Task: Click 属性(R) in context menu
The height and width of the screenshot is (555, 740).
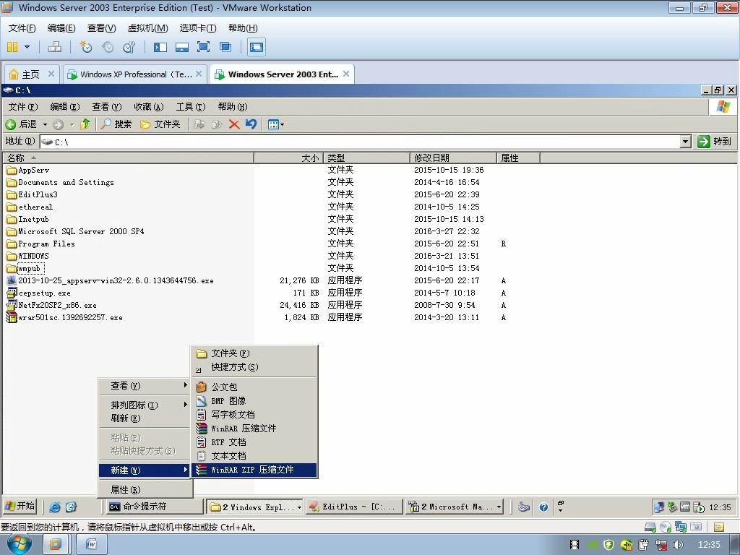Action: pyautogui.click(x=145, y=490)
